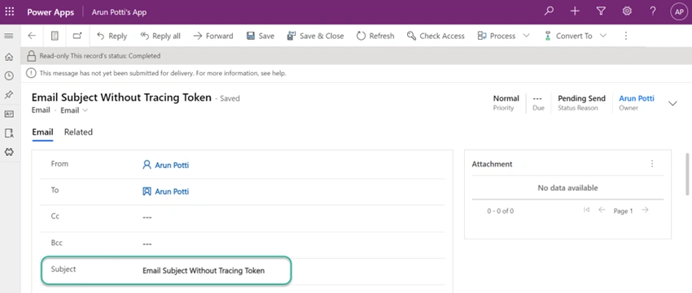
Task: Click the search magnifier icon in header
Action: point(549,11)
